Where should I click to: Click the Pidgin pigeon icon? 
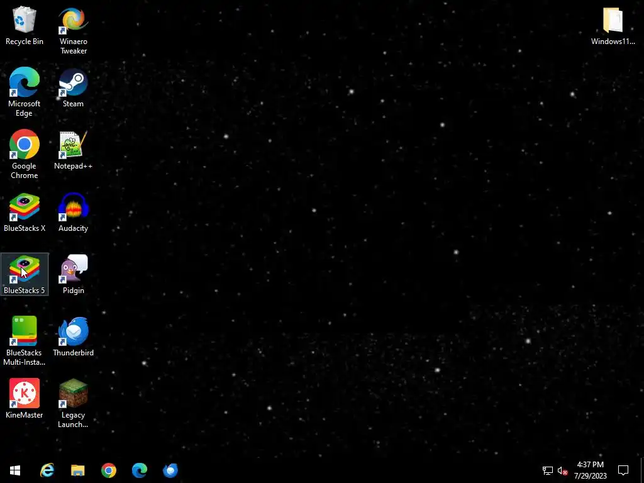point(73,269)
